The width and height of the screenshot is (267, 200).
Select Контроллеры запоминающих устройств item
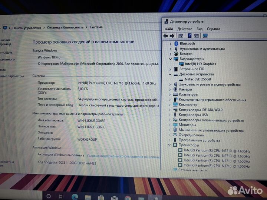[x=211, y=120]
